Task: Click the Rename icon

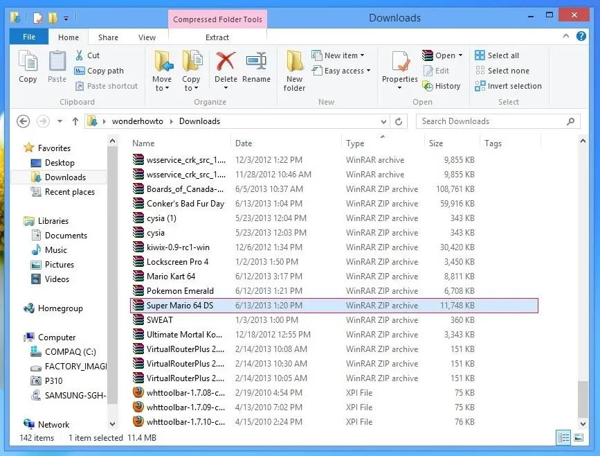Action: (256, 61)
